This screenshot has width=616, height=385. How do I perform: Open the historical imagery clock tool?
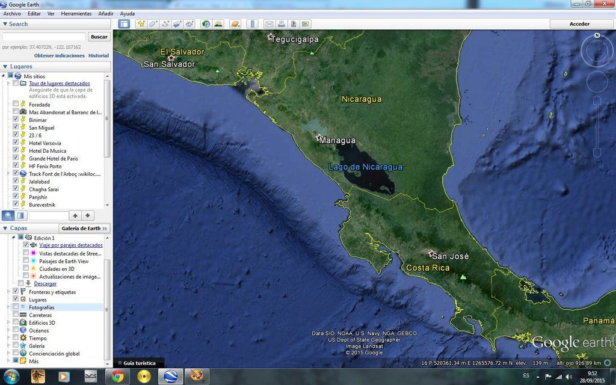(x=206, y=24)
